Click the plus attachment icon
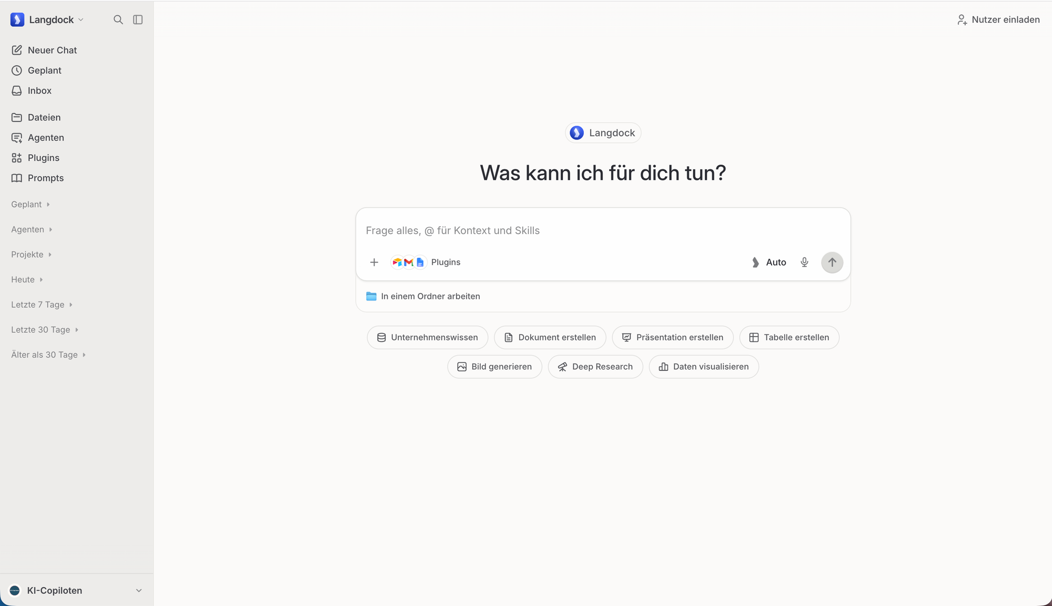1052x606 pixels. pos(374,262)
